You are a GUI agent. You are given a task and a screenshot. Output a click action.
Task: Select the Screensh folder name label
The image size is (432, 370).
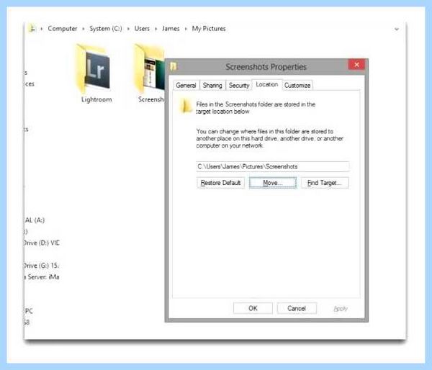point(151,99)
